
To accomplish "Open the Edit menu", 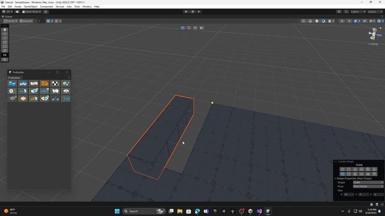I will (x=10, y=7).
